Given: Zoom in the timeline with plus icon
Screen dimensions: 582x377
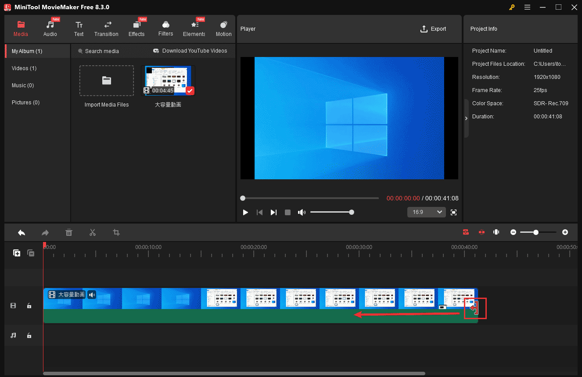Looking at the screenshot, I should click(565, 232).
